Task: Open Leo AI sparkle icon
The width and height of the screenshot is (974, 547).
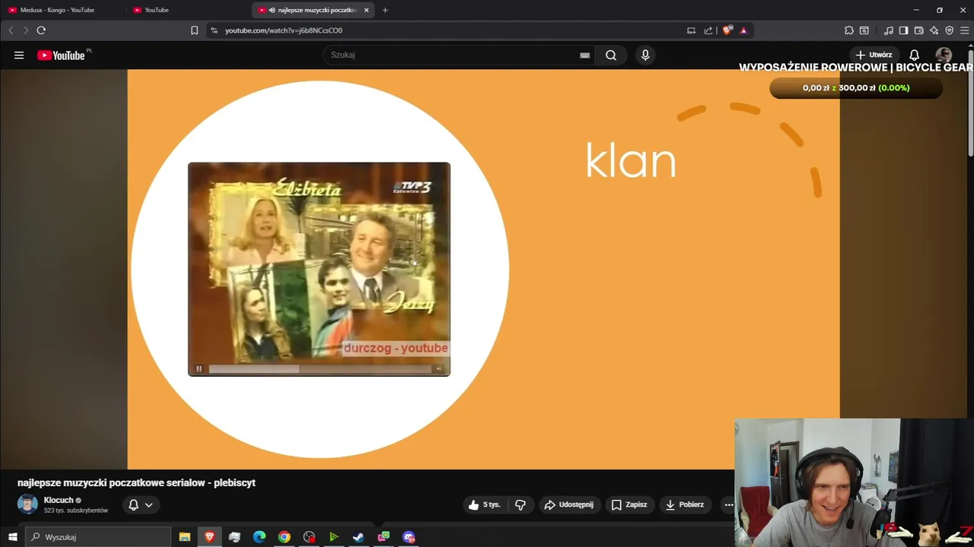Action: [934, 30]
